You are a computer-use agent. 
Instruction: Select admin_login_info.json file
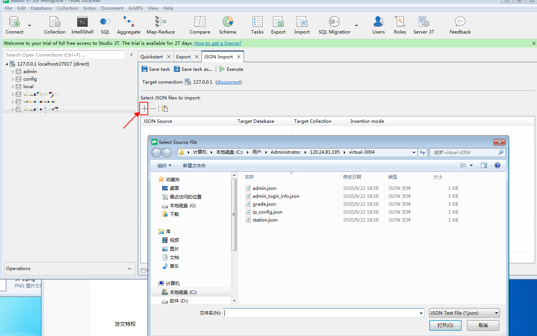[276, 196]
